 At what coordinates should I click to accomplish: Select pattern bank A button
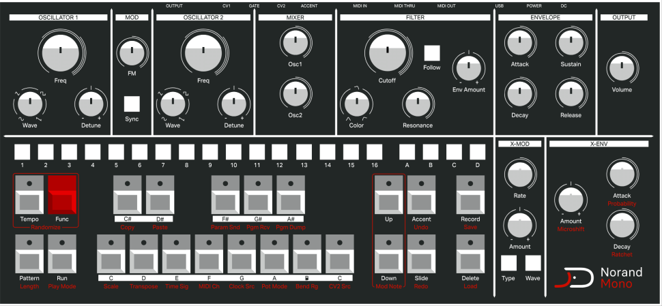[x=407, y=152]
